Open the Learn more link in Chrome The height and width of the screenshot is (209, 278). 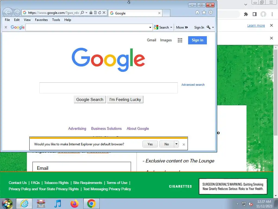(256, 25)
